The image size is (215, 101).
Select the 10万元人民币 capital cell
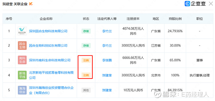133,90
